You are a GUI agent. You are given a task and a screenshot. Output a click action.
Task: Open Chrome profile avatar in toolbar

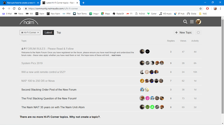(x=215, y=8)
